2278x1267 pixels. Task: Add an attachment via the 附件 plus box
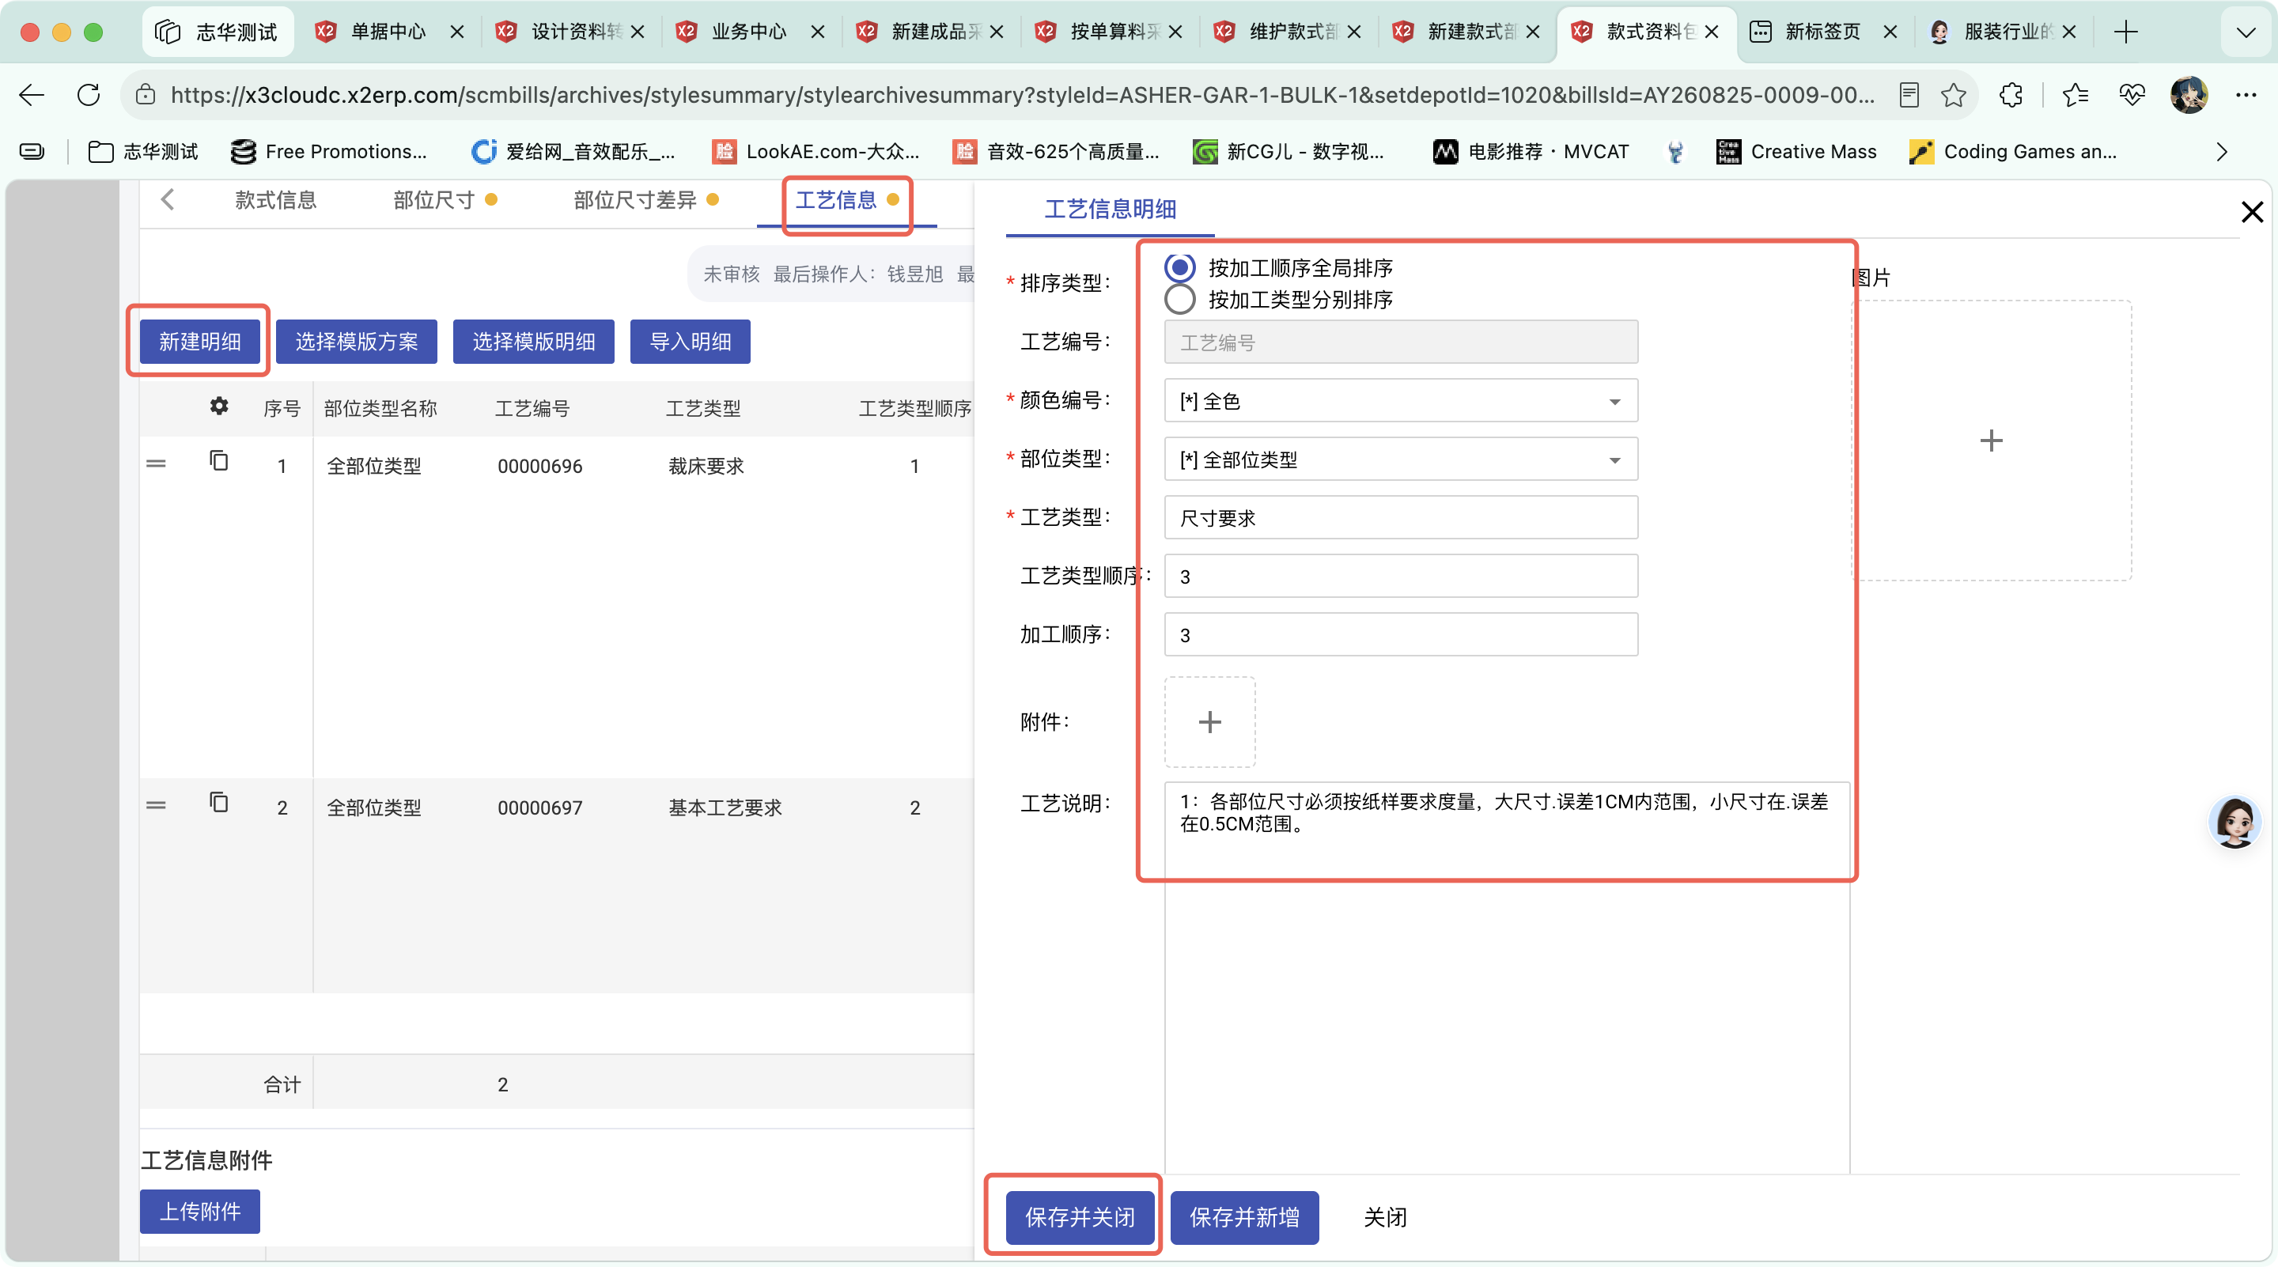1209,721
